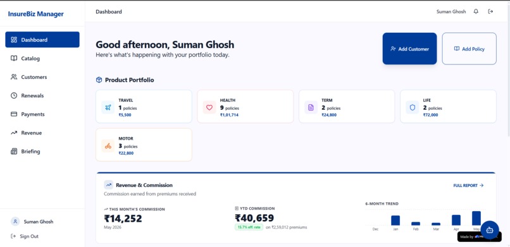
Task: Click the Jan bar in trend chart
Action: point(395,220)
